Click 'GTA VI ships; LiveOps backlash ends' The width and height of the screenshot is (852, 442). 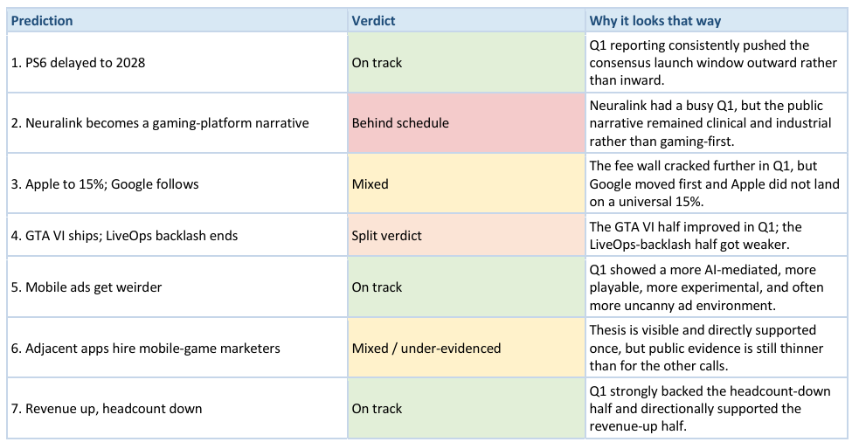177,235
